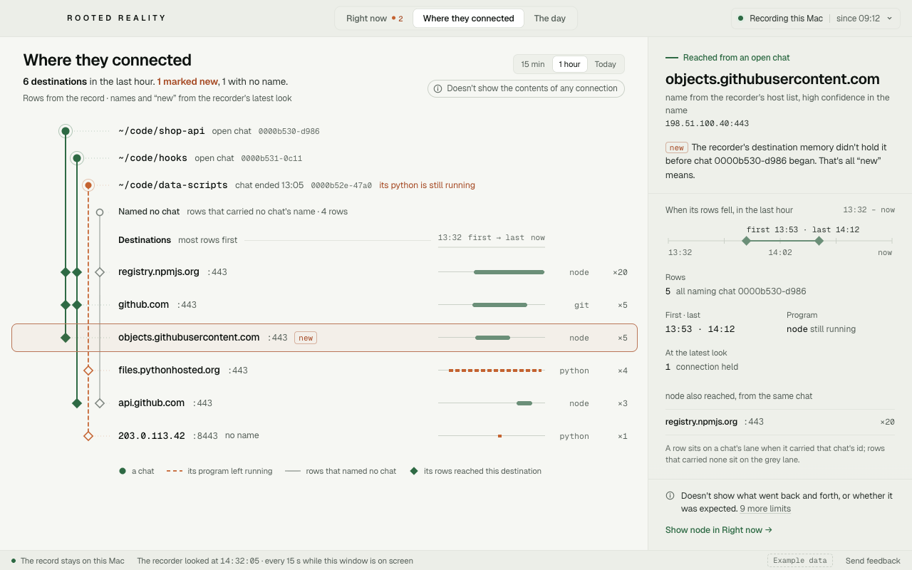Click the green diamond on objects.githubusercontent.com row
This screenshot has height=570, width=912.
66,338
